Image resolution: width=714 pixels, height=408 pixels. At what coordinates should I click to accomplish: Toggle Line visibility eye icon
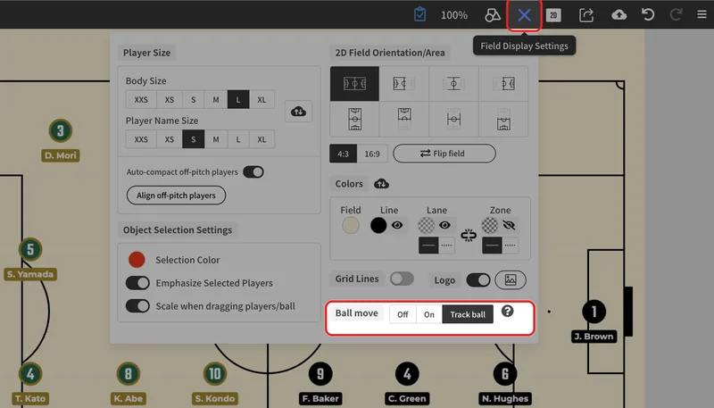click(x=397, y=225)
